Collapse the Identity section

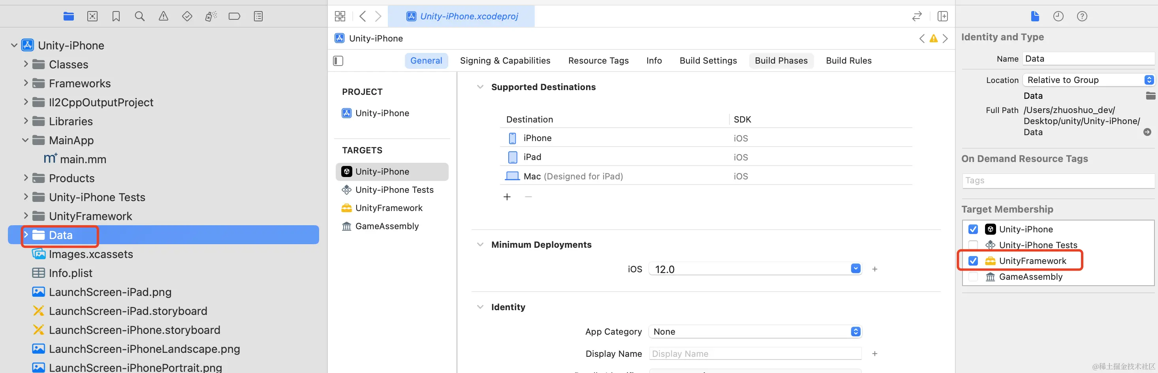480,307
